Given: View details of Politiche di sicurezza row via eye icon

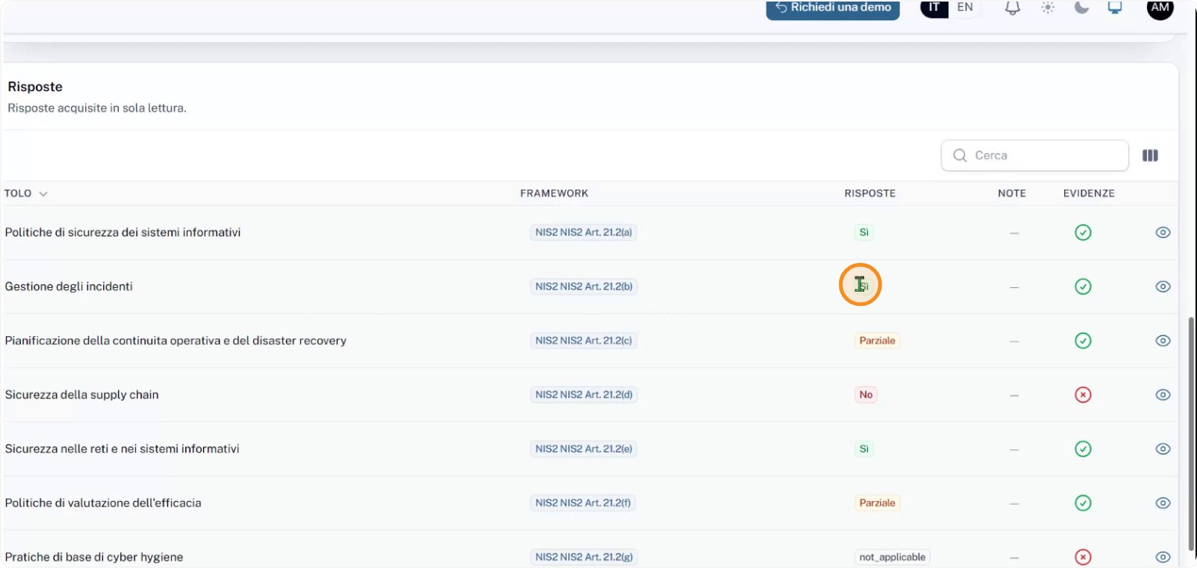Looking at the screenshot, I should pos(1163,233).
